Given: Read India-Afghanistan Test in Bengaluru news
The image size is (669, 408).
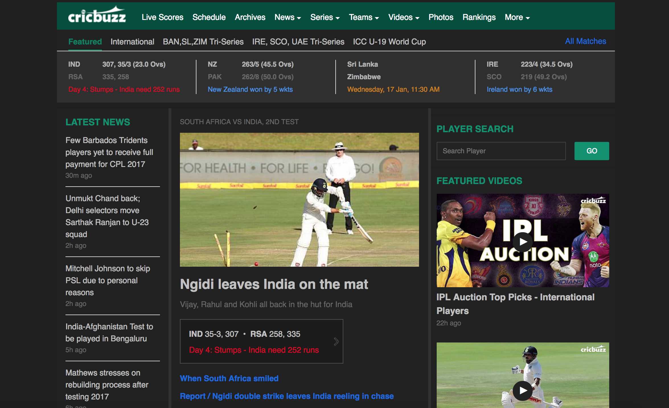Looking at the screenshot, I should [109, 332].
